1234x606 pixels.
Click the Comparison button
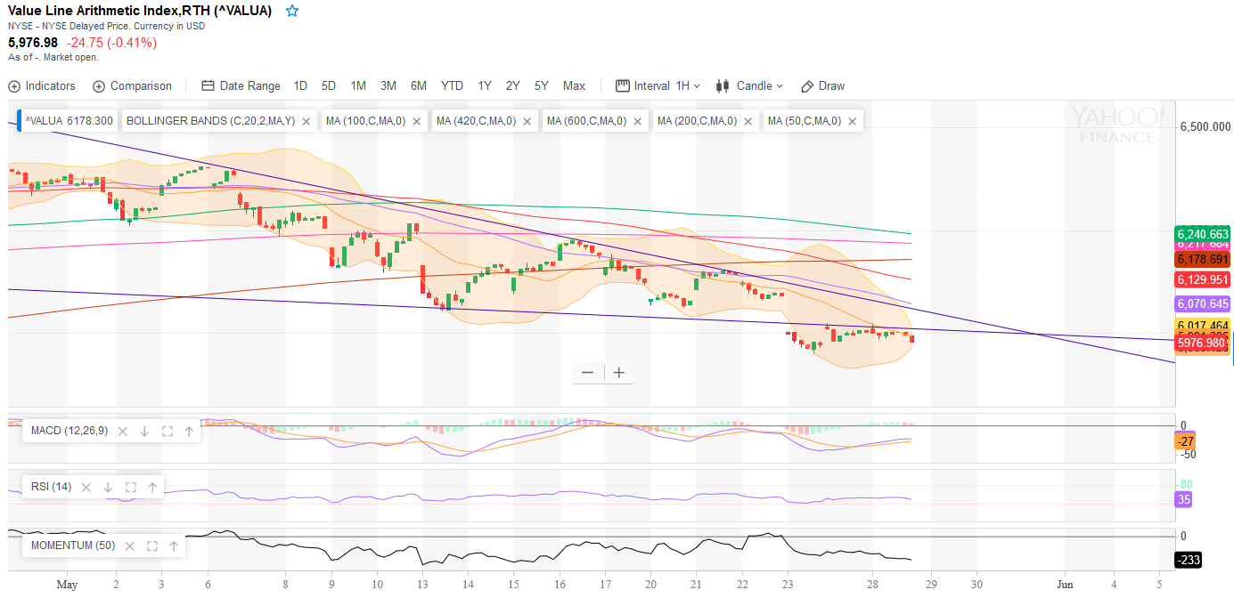pos(132,86)
